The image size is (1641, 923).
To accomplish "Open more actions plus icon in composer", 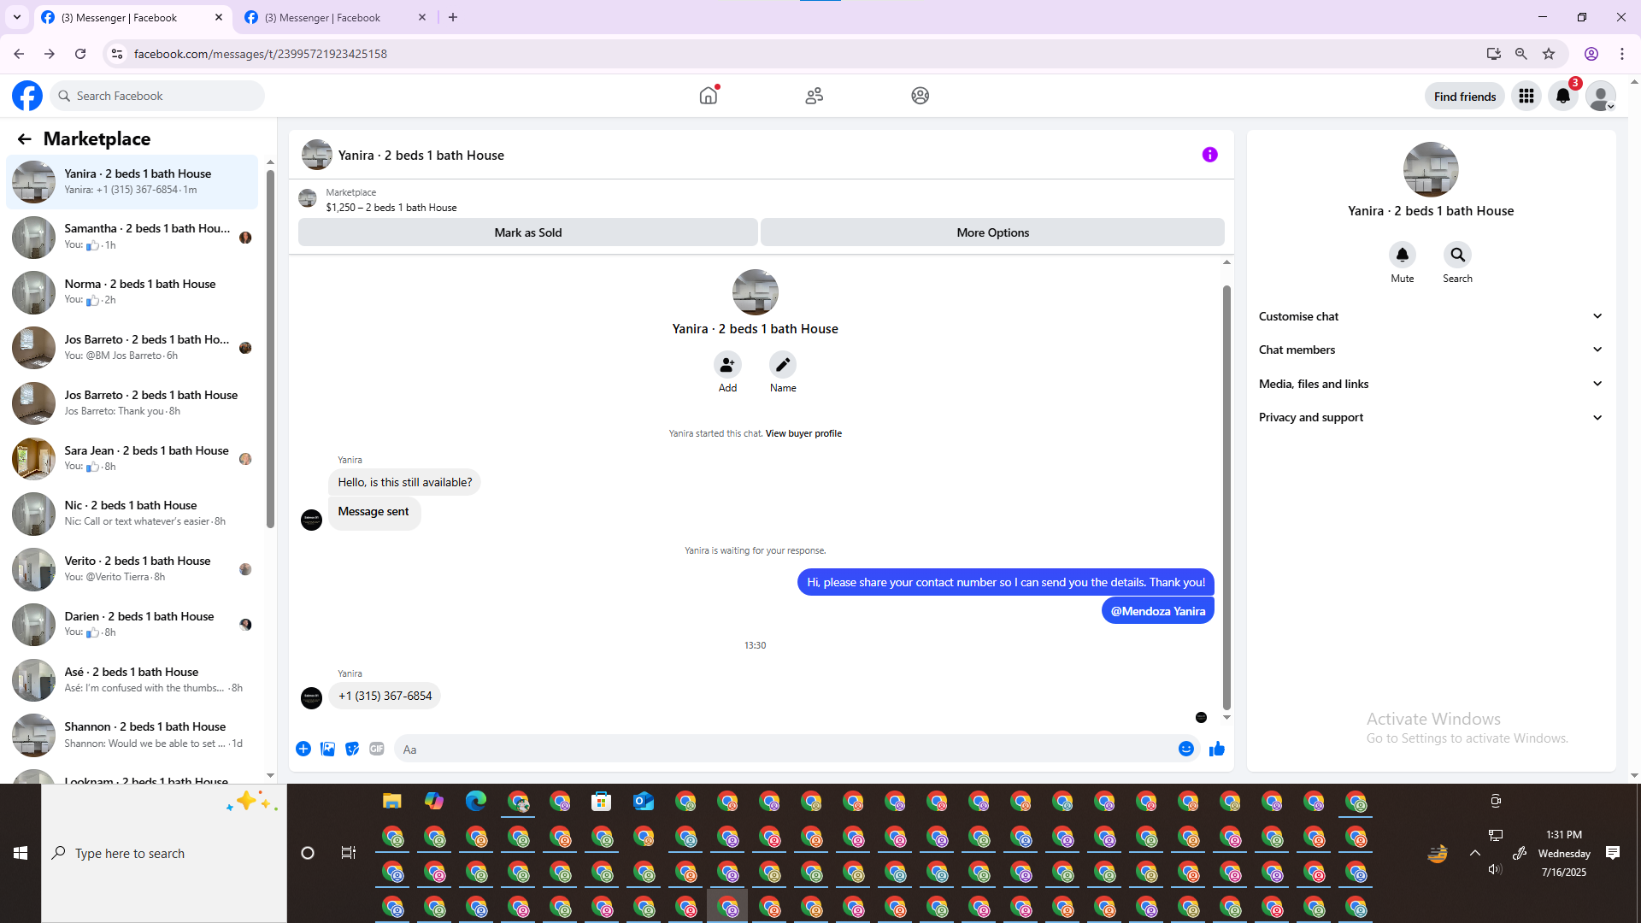I will click(x=303, y=749).
